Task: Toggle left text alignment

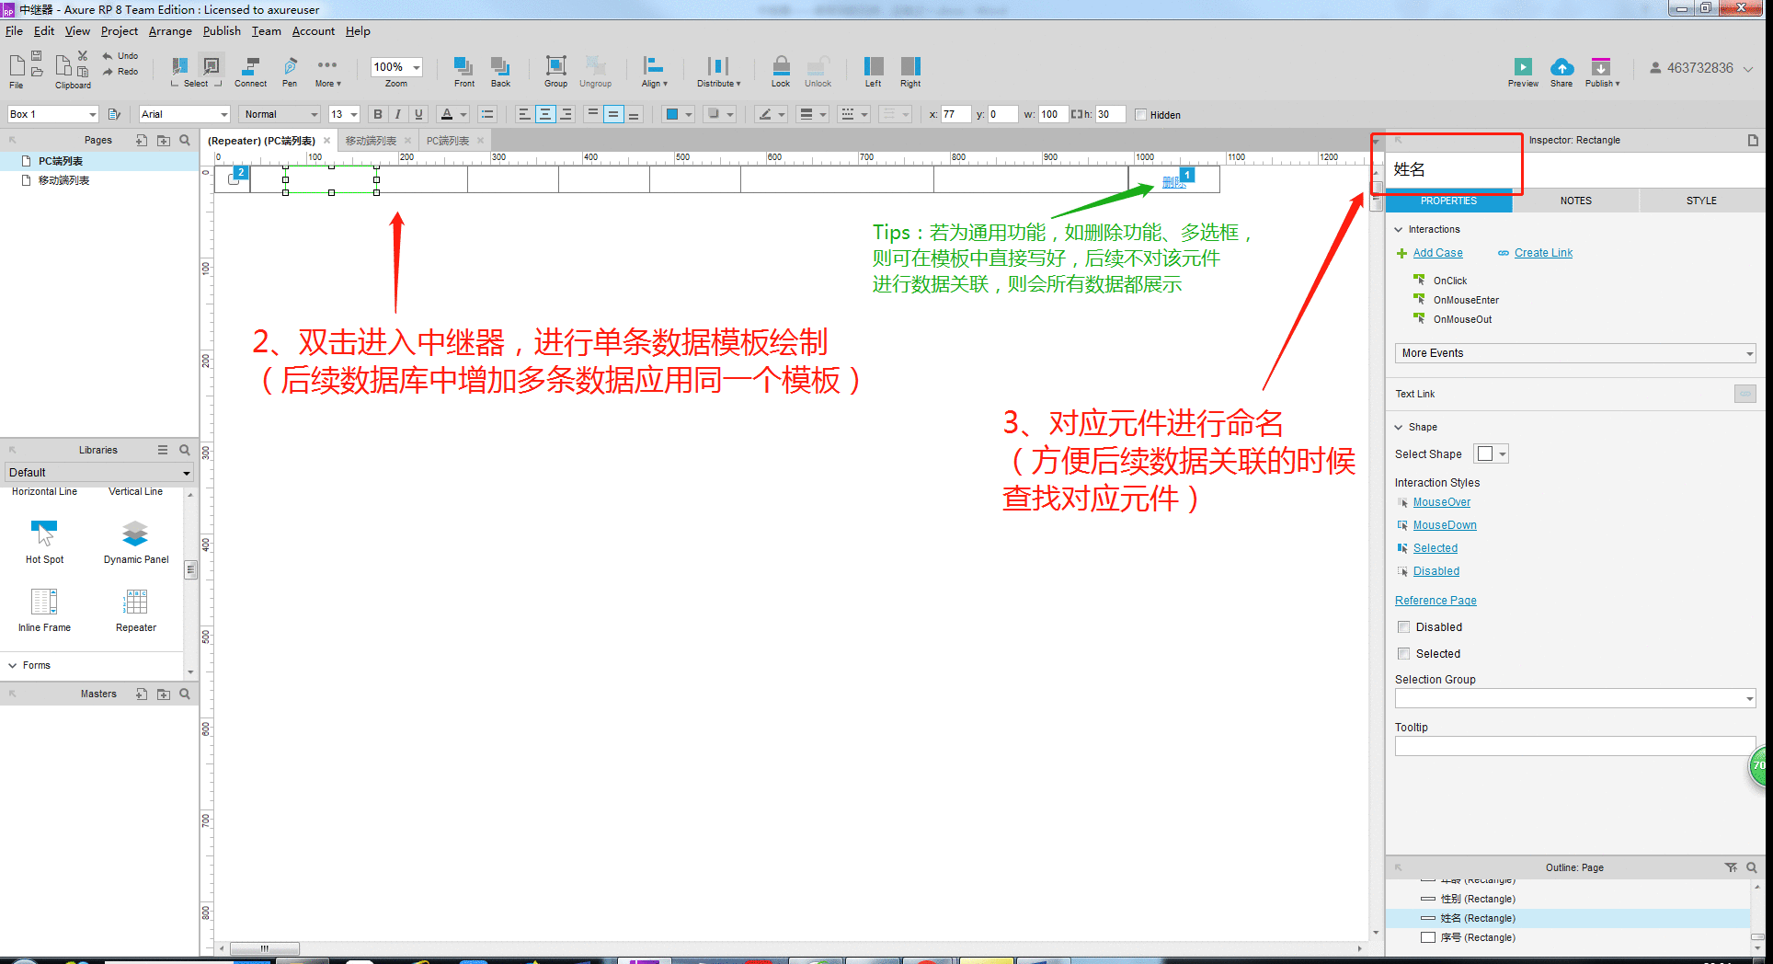Action: pos(524,115)
